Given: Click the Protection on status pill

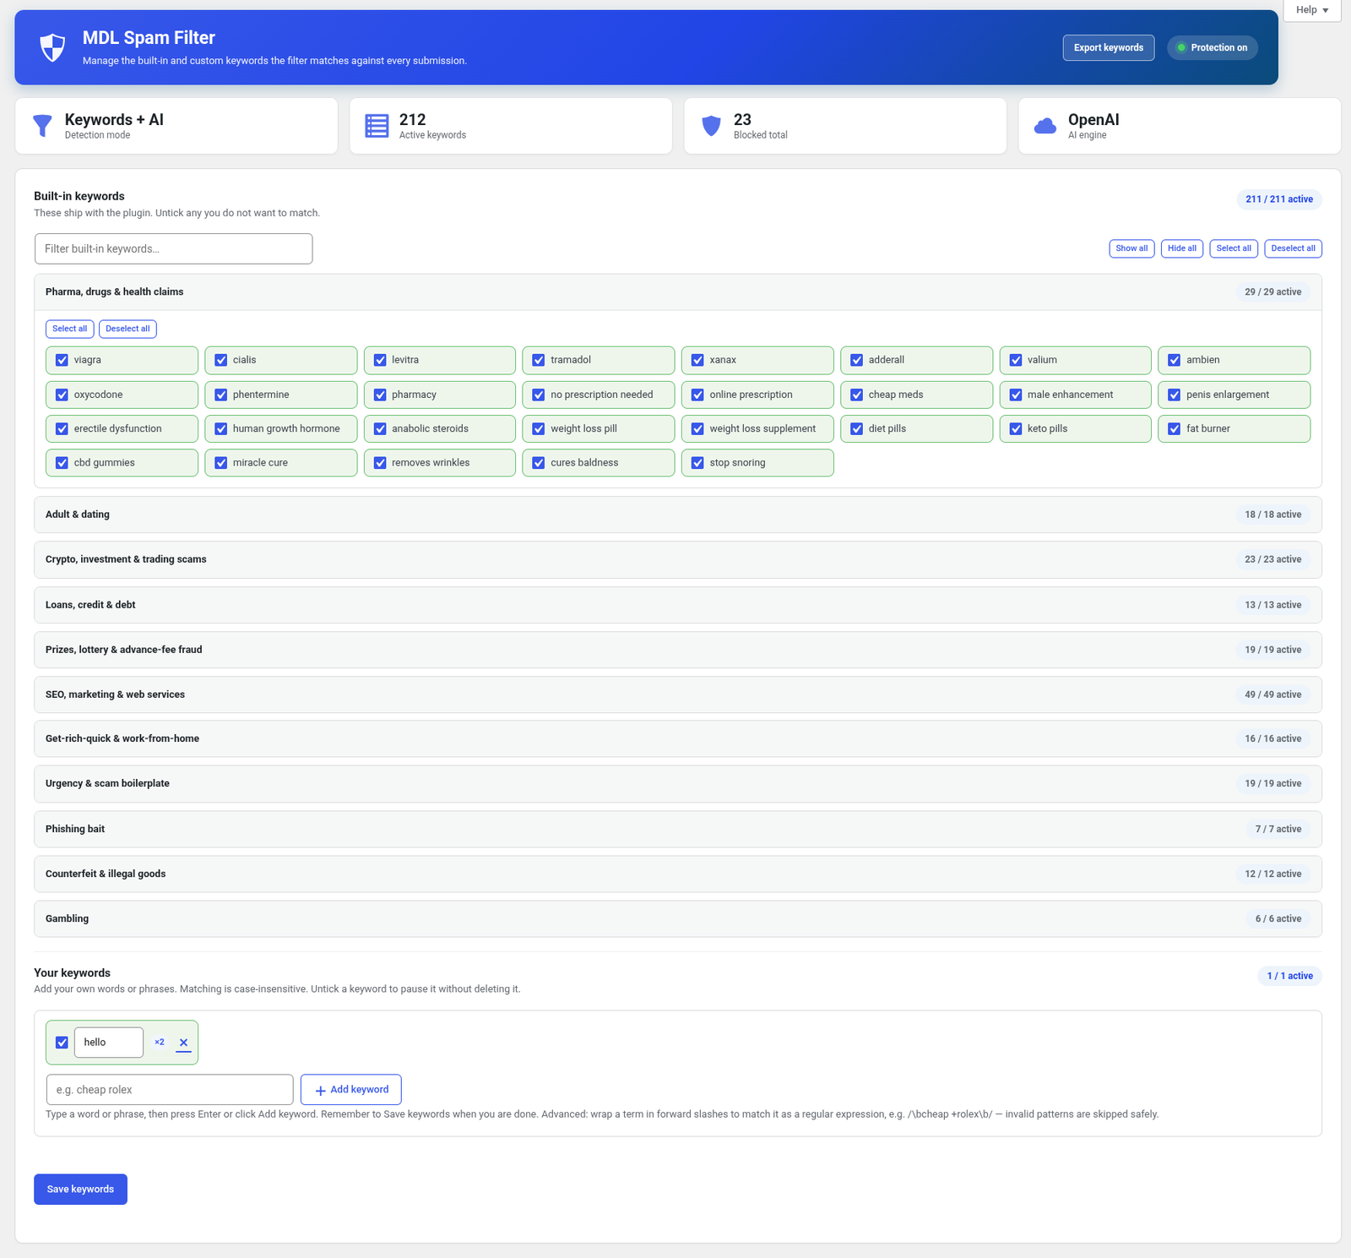Looking at the screenshot, I should pyautogui.click(x=1213, y=47).
